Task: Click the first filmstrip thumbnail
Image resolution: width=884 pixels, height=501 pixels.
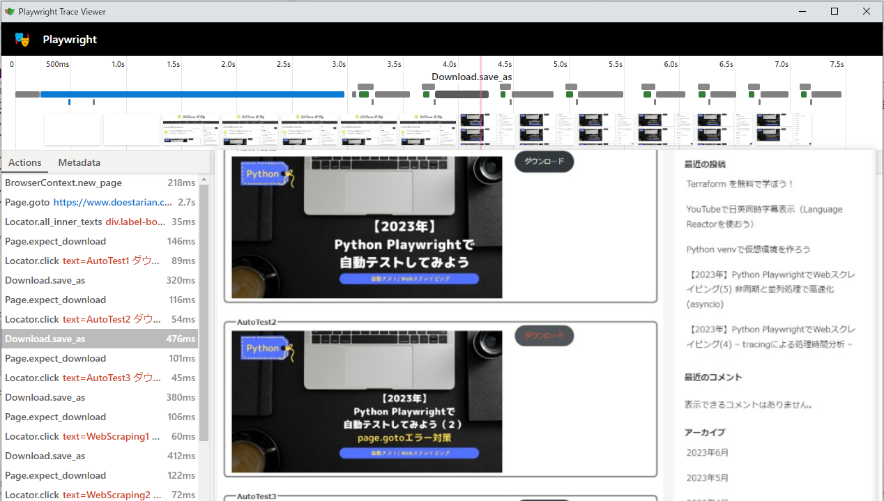Action: [72, 129]
